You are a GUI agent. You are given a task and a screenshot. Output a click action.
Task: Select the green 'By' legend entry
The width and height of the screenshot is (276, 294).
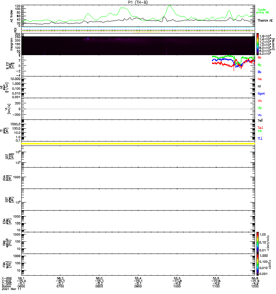tap(259, 65)
